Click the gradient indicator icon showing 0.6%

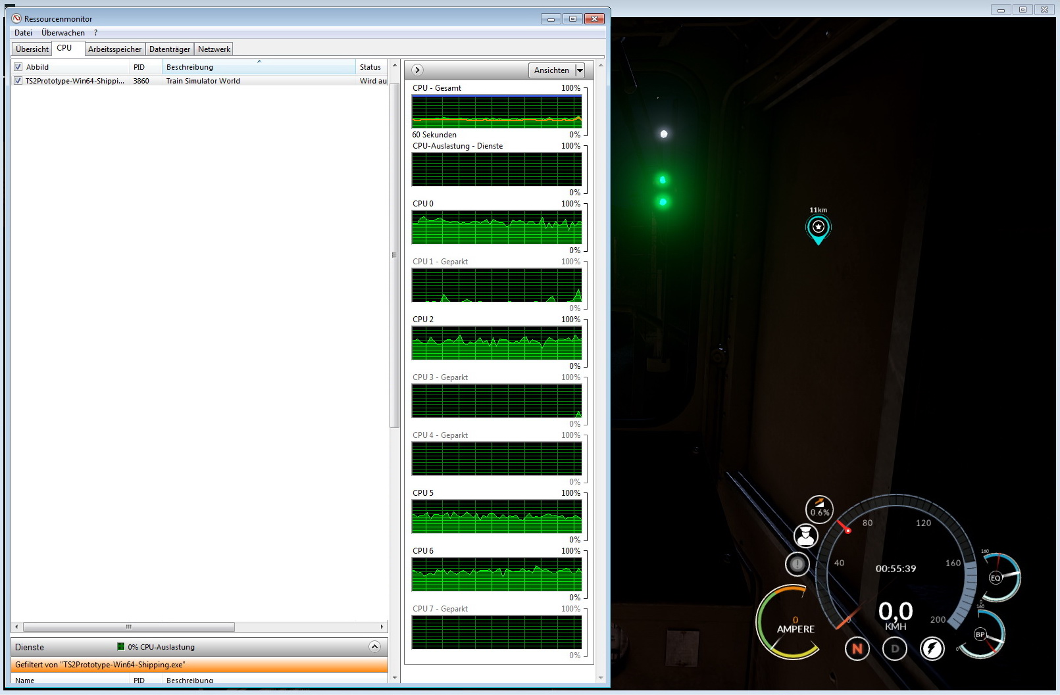[819, 509]
